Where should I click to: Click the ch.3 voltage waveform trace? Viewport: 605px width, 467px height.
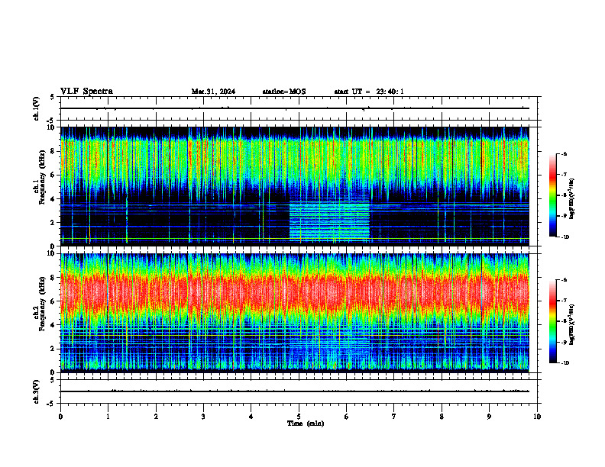(294, 391)
